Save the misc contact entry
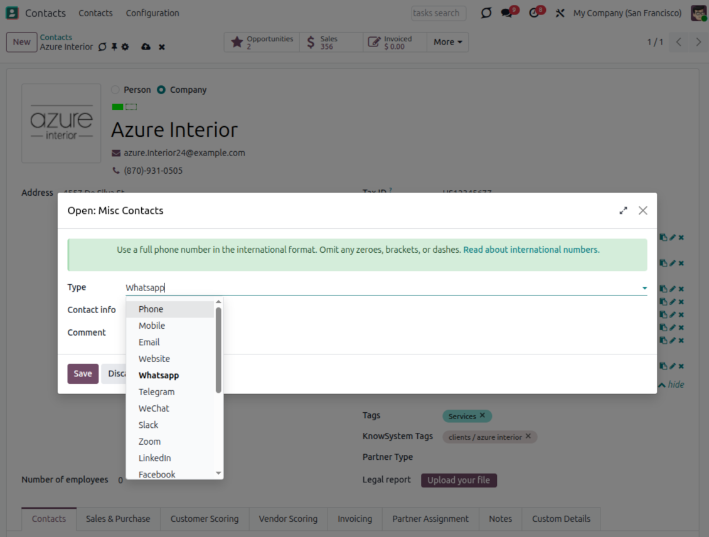The height and width of the screenshot is (537, 709). tap(83, 374)
